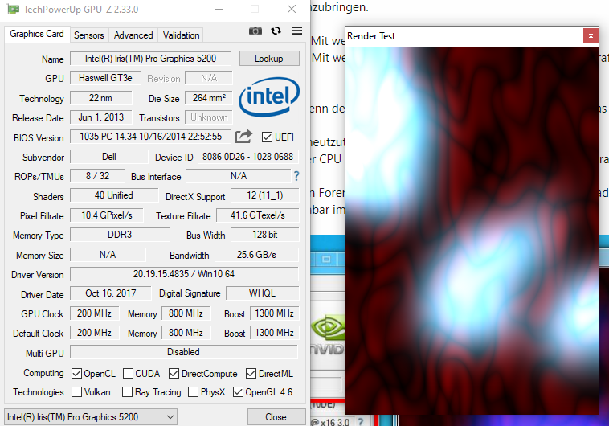Viewport: 609px width, 426px height.
Task: Switch to the Sensors tab
Action: pyautogui.click(x=89, y=35)
